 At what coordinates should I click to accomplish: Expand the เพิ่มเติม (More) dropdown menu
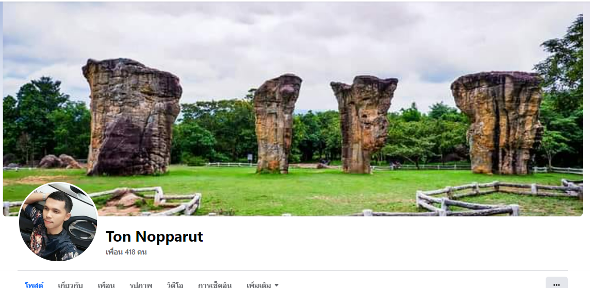(x=263, y=285)
